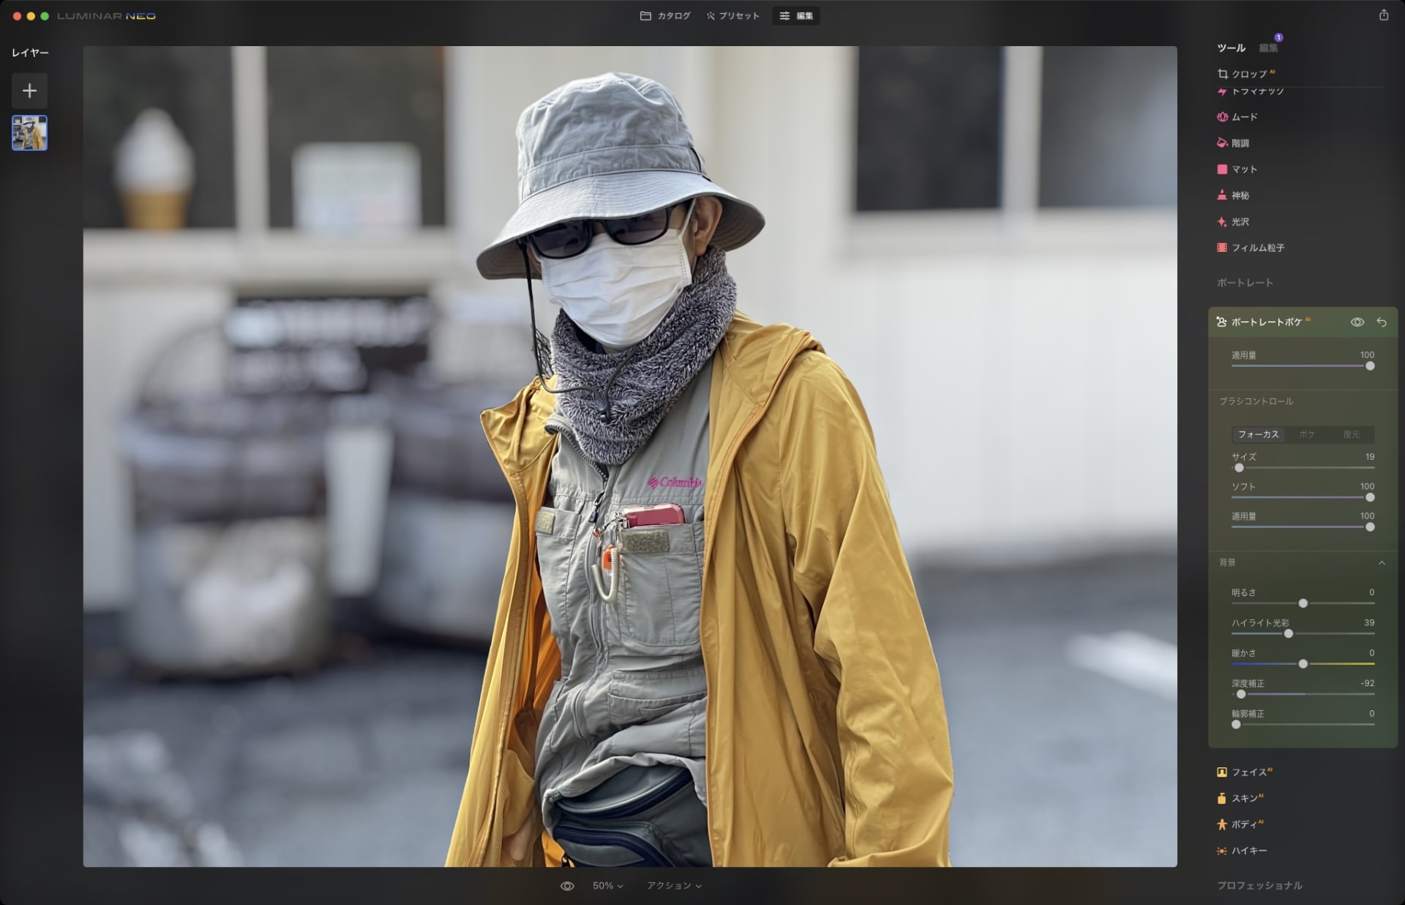Switch brush mode to フォーカス
This screenshot has width=1405, height=905.
[1258, 434]
